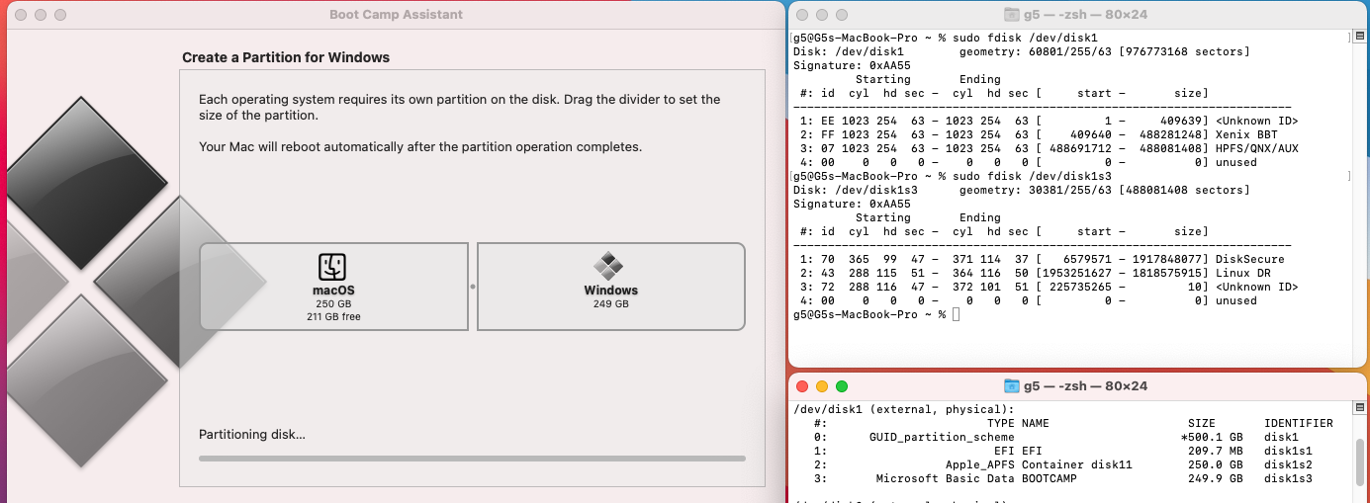This screenshot has height=503, width=1370.
Task: Zoom the lower Terminal window
Action: coord(842,386)
